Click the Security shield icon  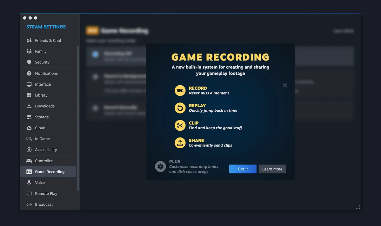29,62
